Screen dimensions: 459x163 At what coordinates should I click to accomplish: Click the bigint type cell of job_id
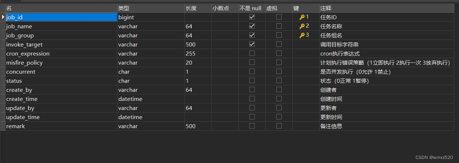(x=151, y=17)
